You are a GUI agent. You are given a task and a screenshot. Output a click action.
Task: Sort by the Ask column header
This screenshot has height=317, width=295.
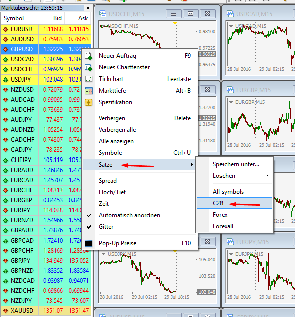pos(78,18)
